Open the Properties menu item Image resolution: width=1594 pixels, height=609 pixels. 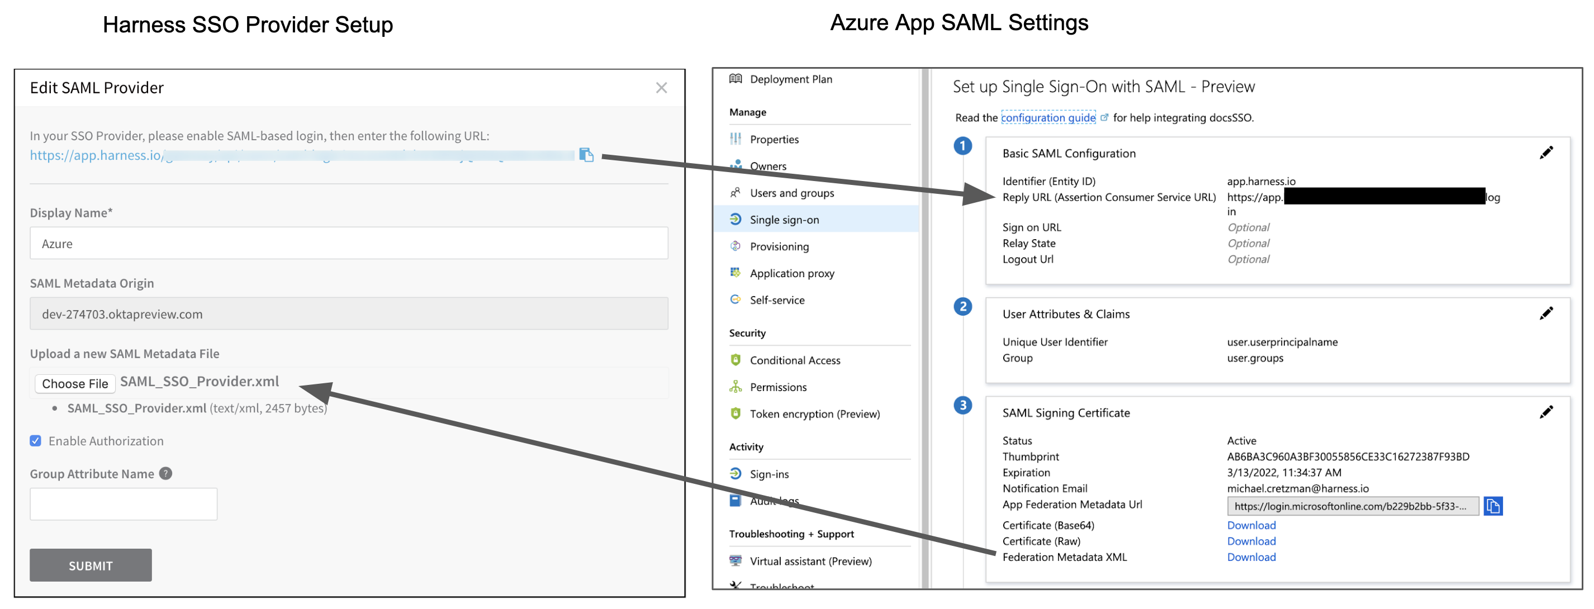coord(774,139)
